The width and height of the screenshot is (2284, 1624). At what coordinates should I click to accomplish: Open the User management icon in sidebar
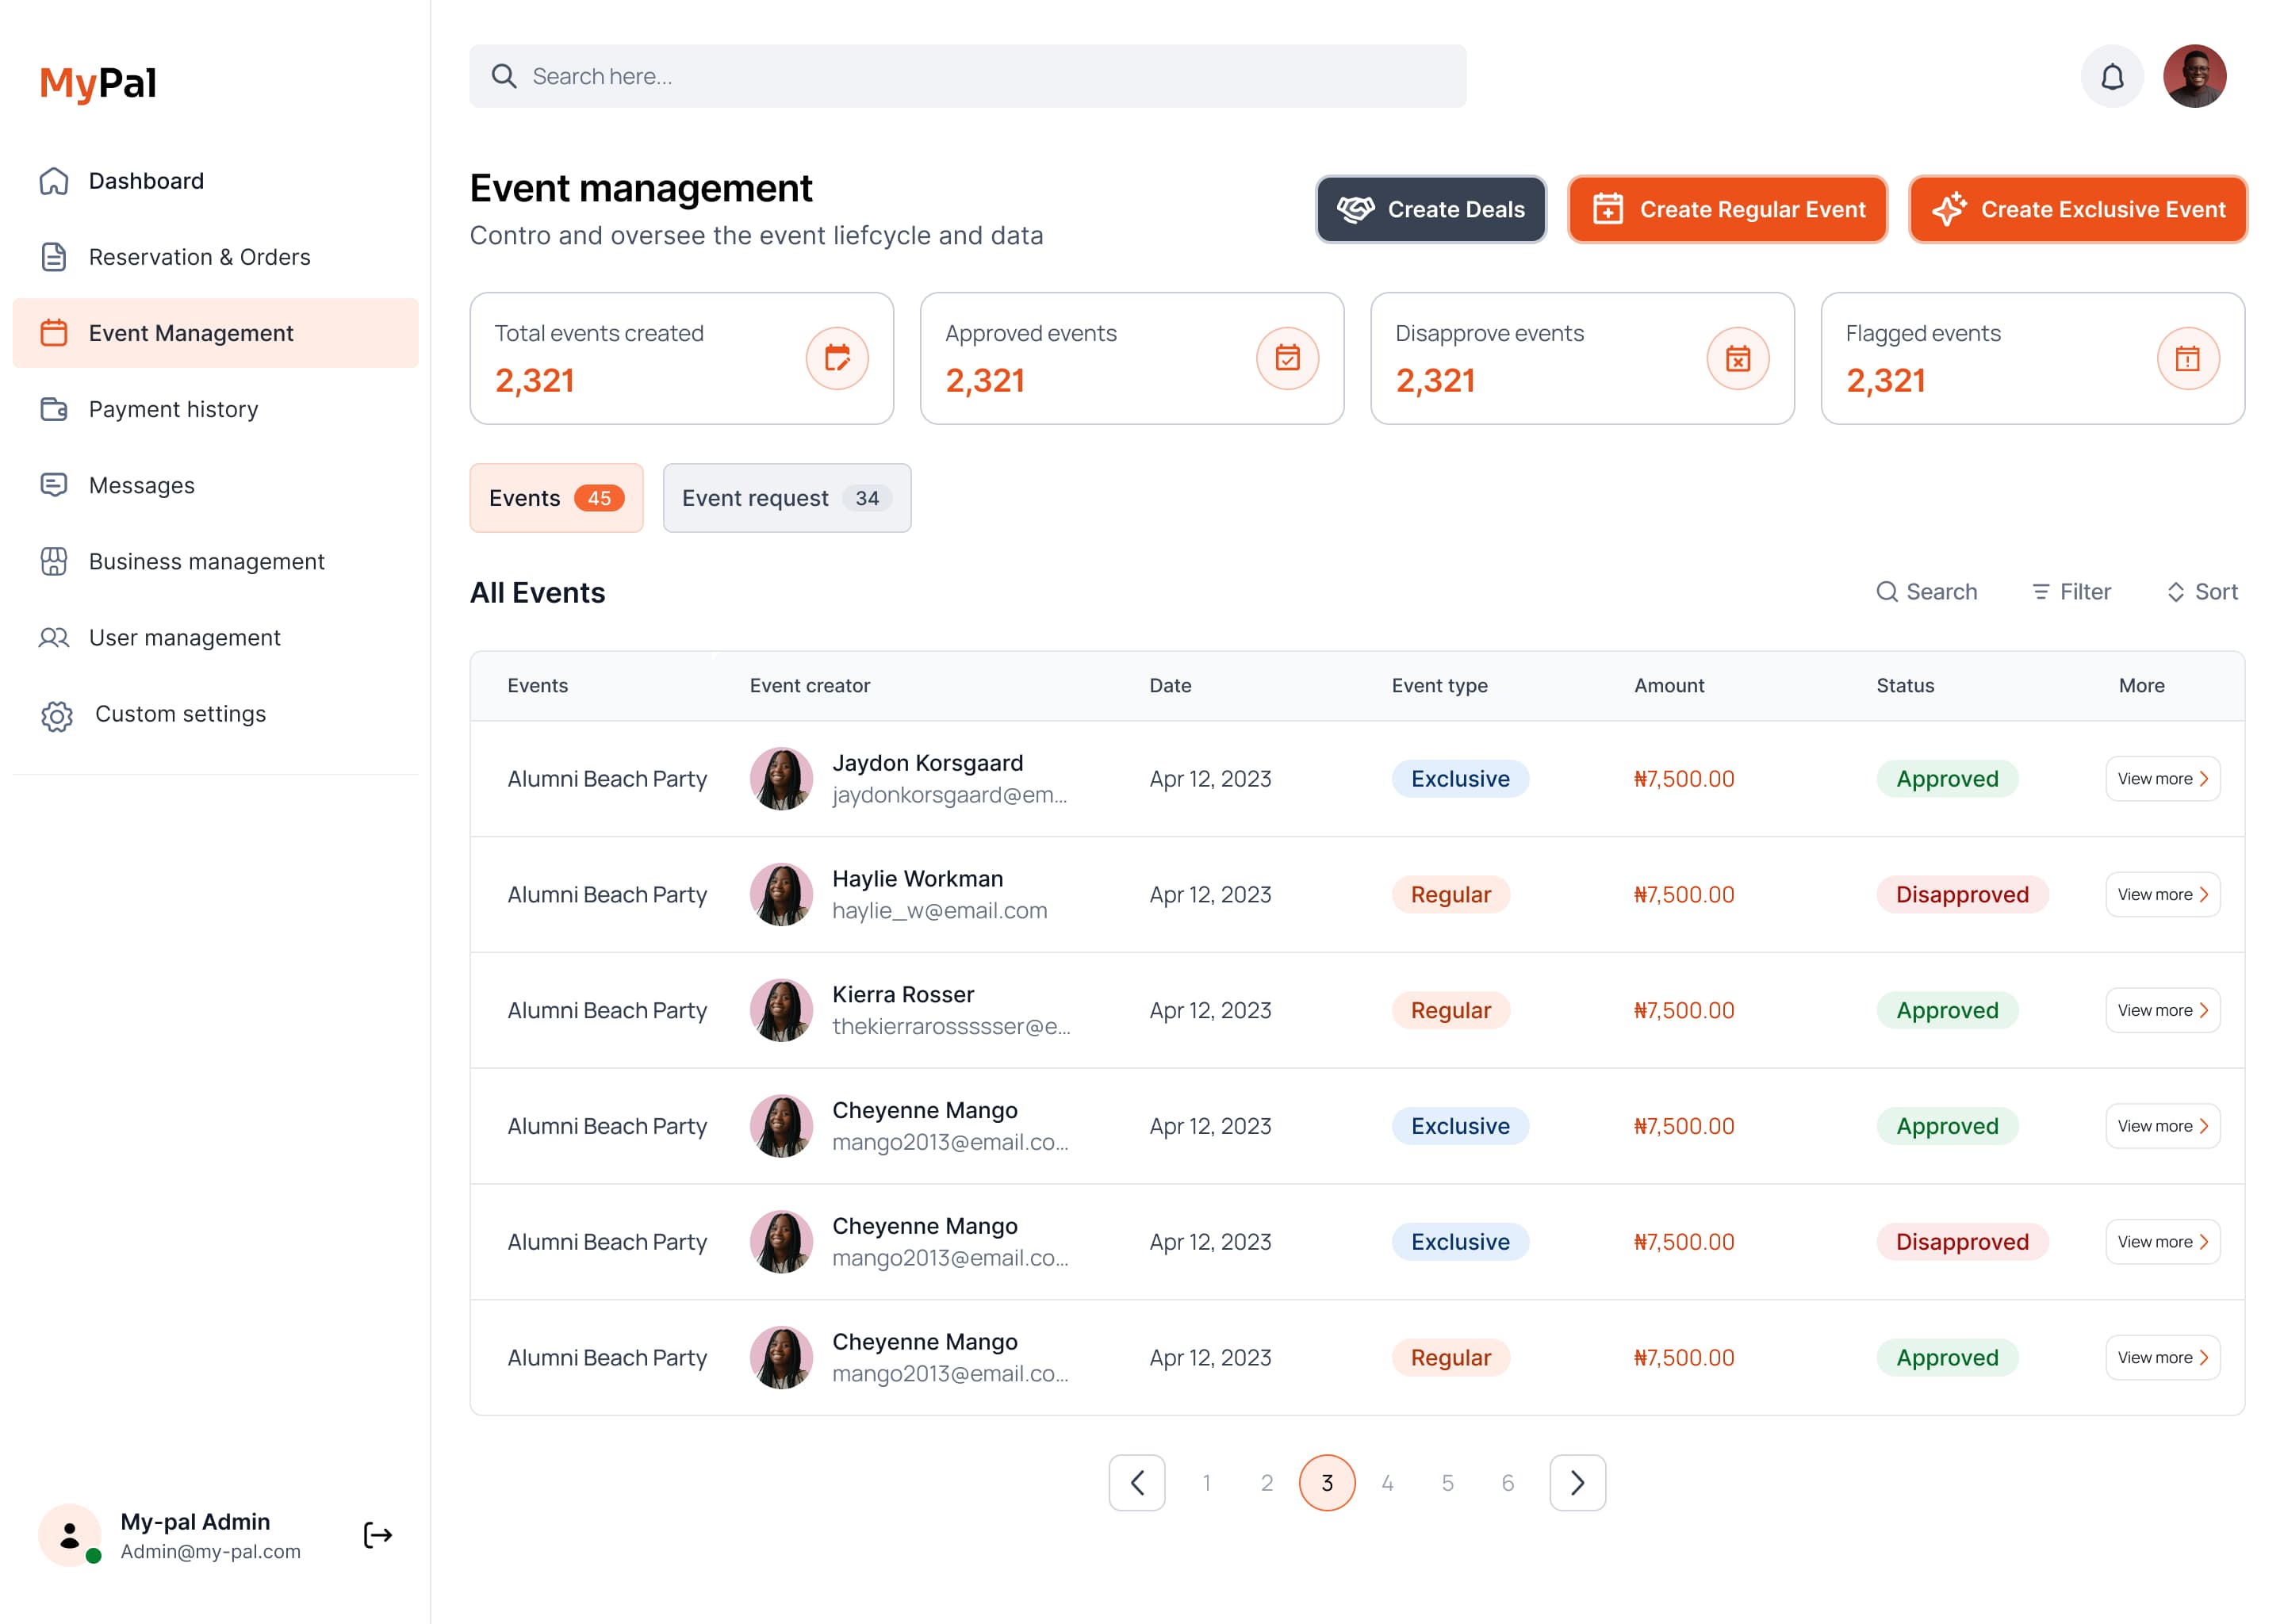coord(55,637)
